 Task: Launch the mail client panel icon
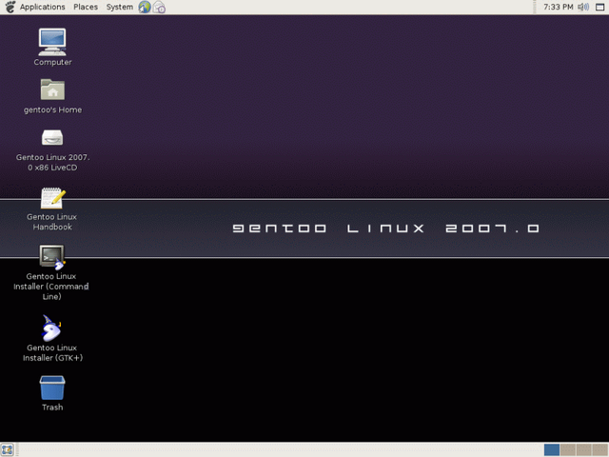pos(159,7)
